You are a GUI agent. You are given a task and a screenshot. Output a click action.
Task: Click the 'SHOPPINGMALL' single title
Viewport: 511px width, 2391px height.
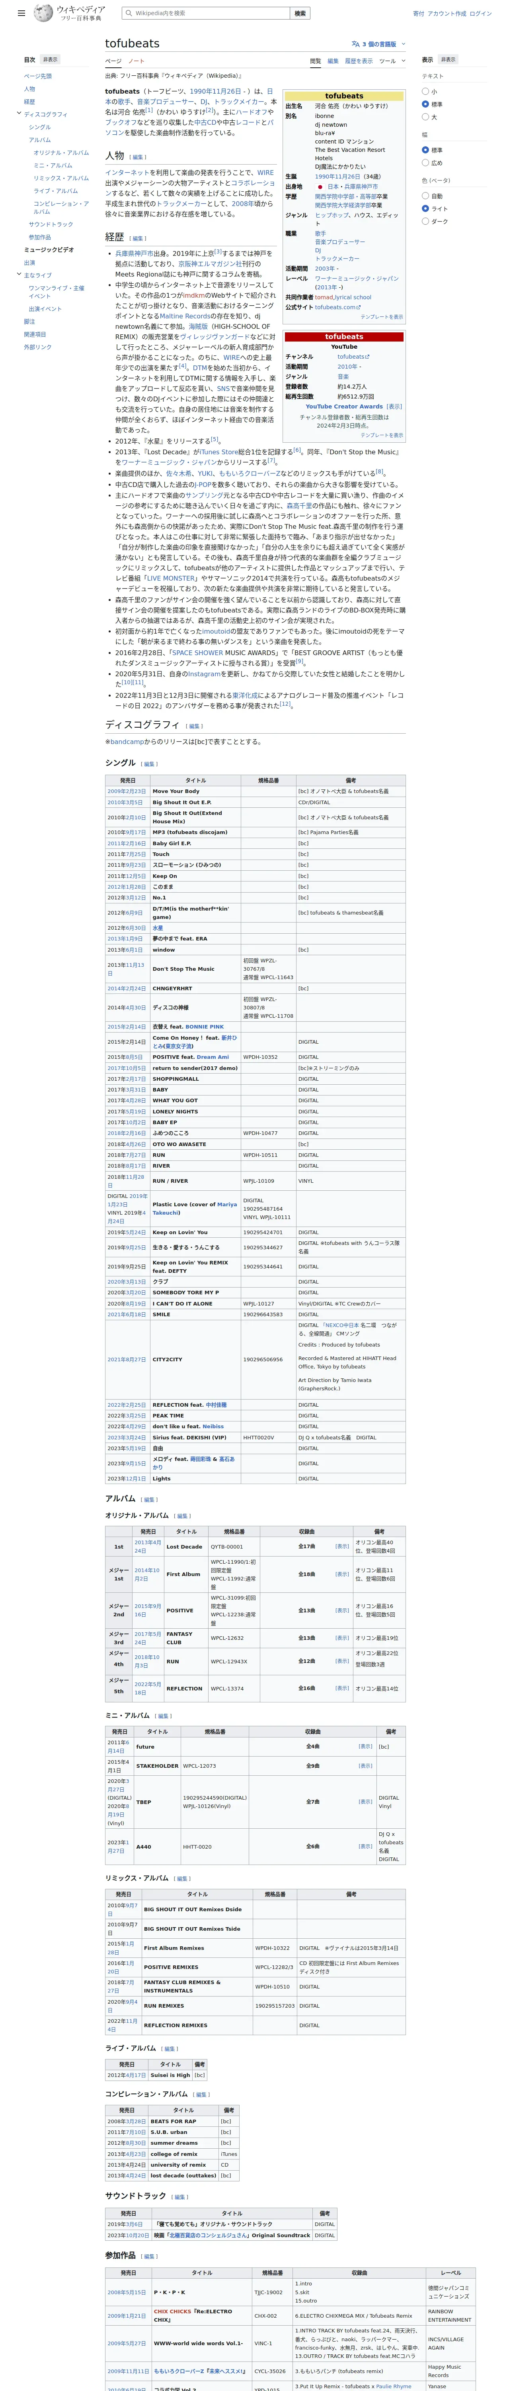[175, 1079]
